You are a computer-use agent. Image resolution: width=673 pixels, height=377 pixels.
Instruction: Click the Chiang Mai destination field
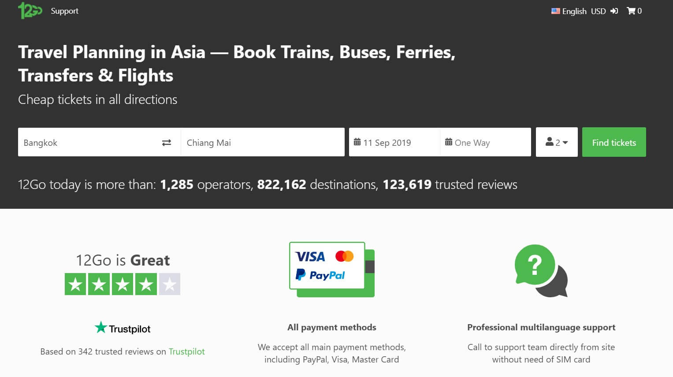pyautogui.click(x=262, y=142)
